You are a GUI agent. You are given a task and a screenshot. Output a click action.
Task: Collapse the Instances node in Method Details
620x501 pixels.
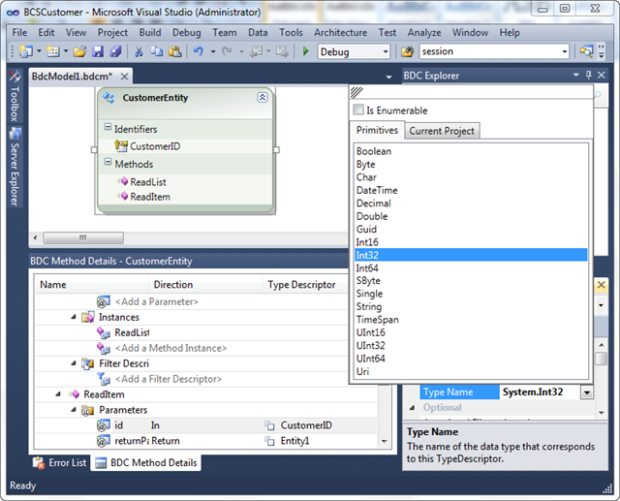(x=74, y=317)
